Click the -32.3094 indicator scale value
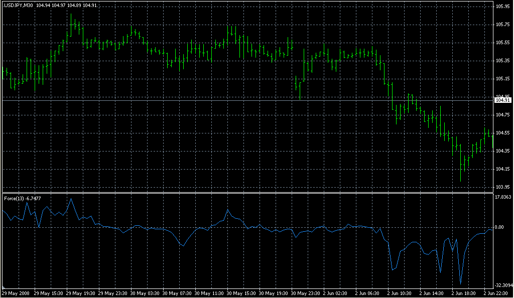The height and width of the screenshot is (298, 514). 503,285
